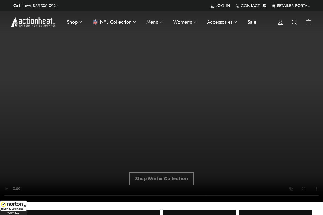Open the Women's dropdown chevron
Viewport: 323px width, 215px height.
195,22
